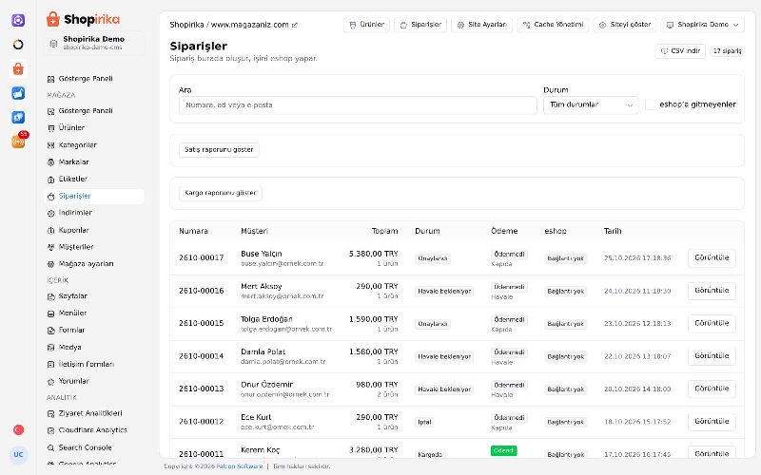This screenshot has width=761, height=475.
Task: Open external link icon next to www.magazaniz.com
Action: (x=295, y=25)
